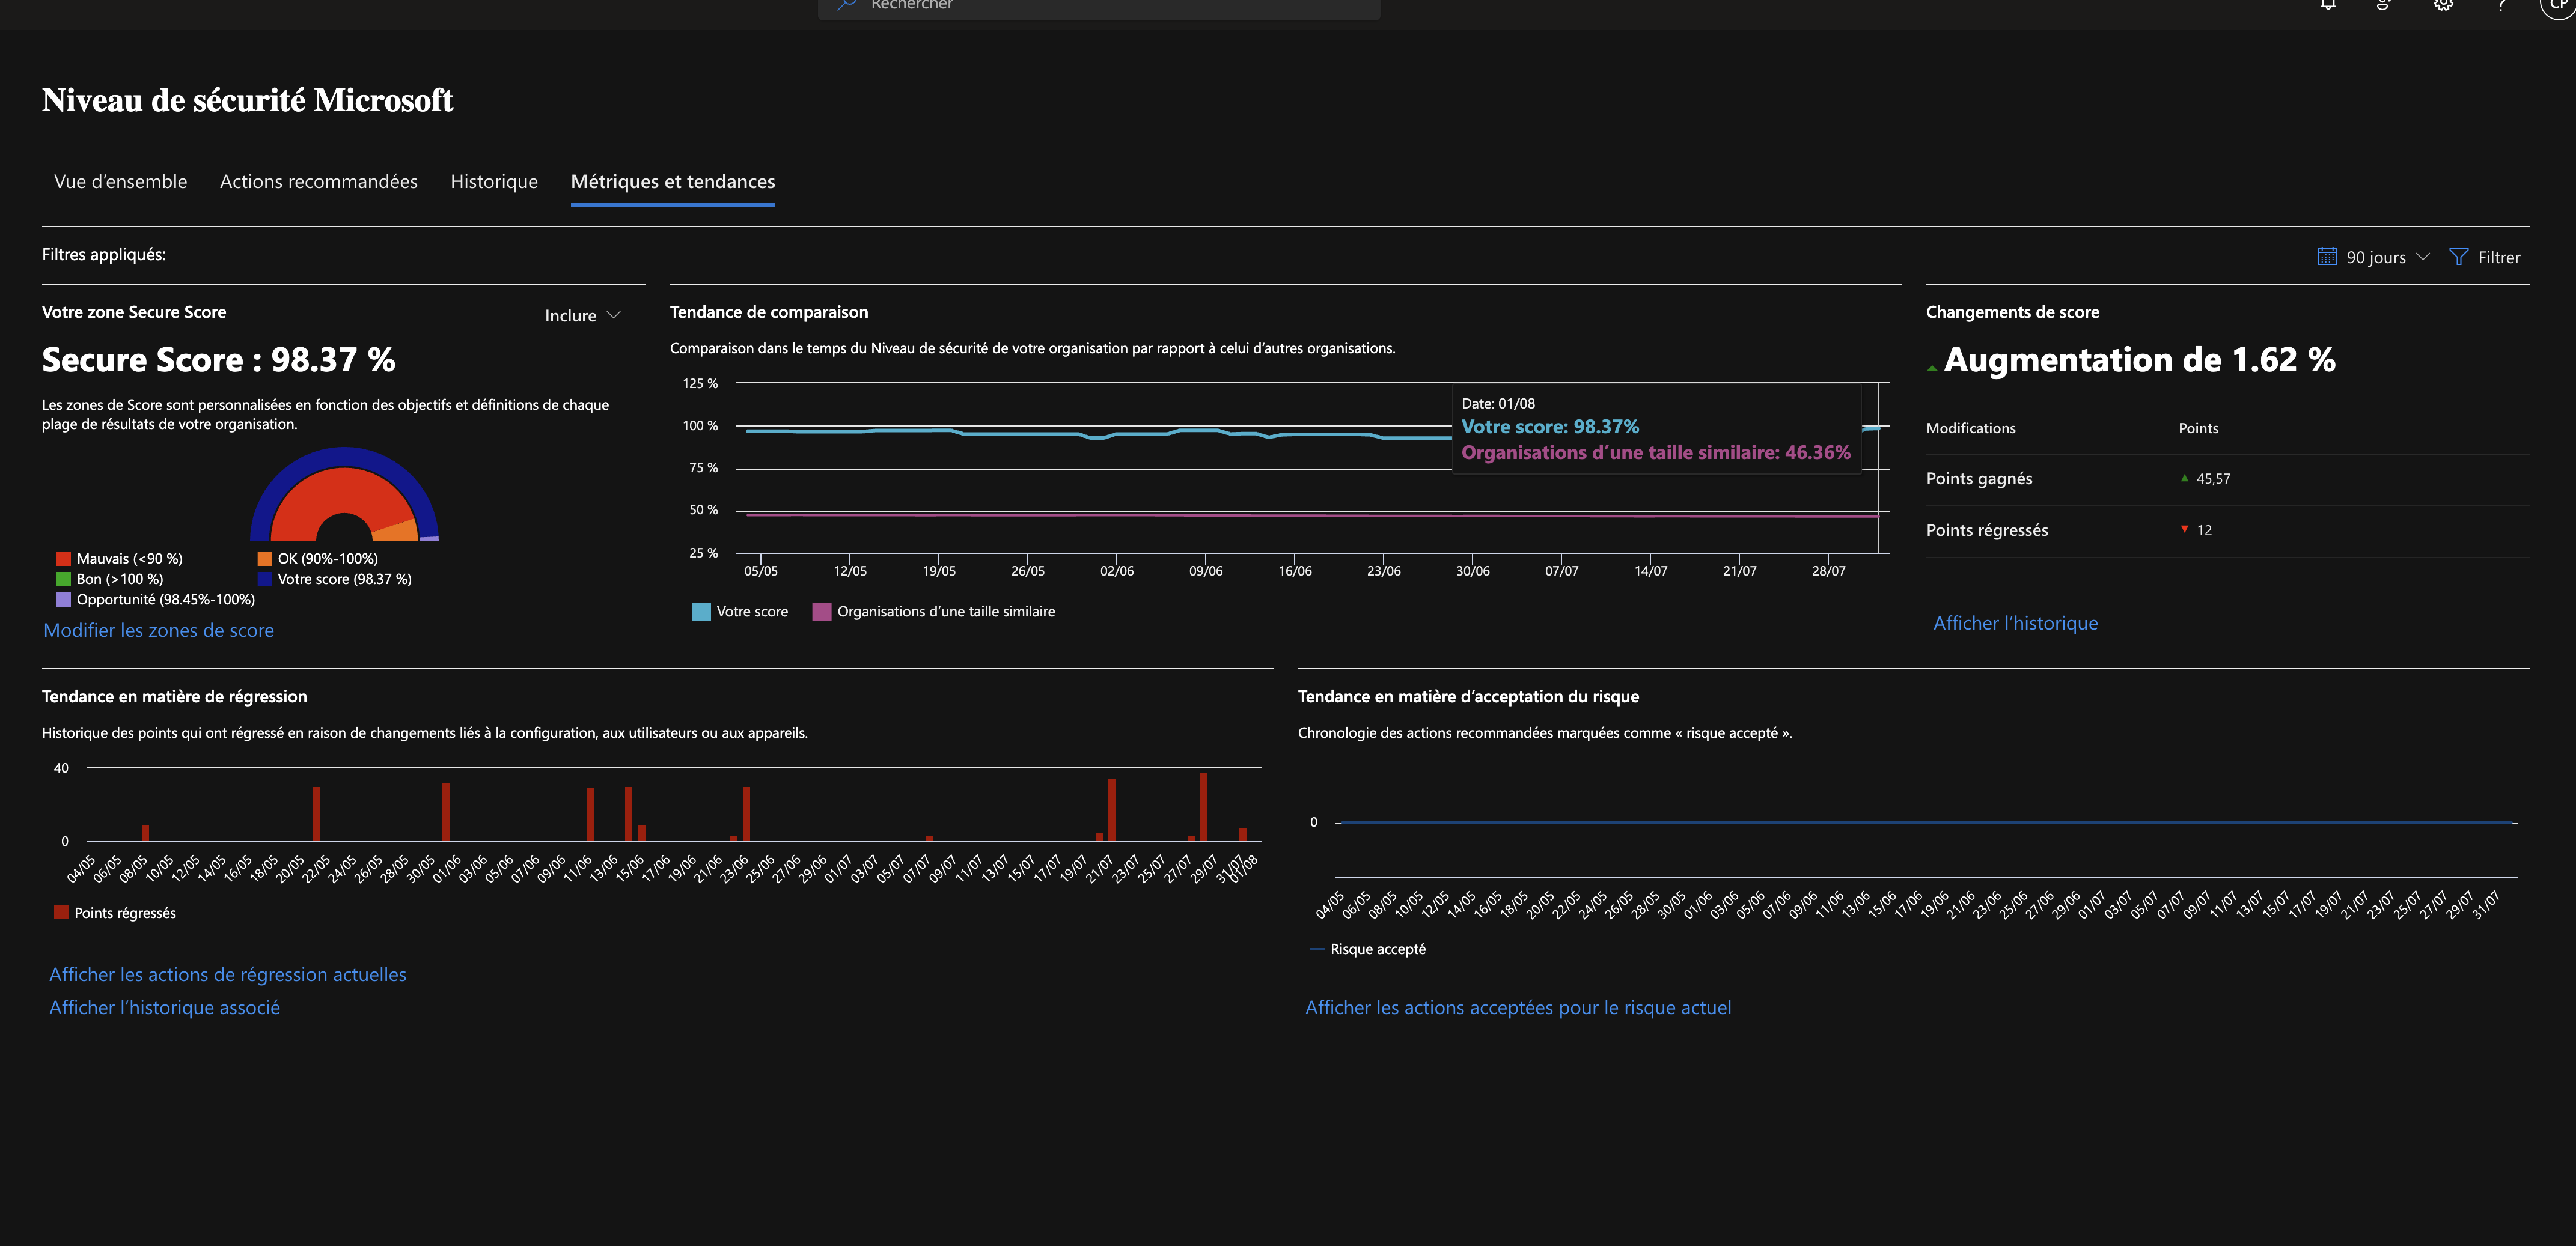Screen dimensions: 2576x1246
Task: Click the search magnifier icon
Action: pos(846,4)
